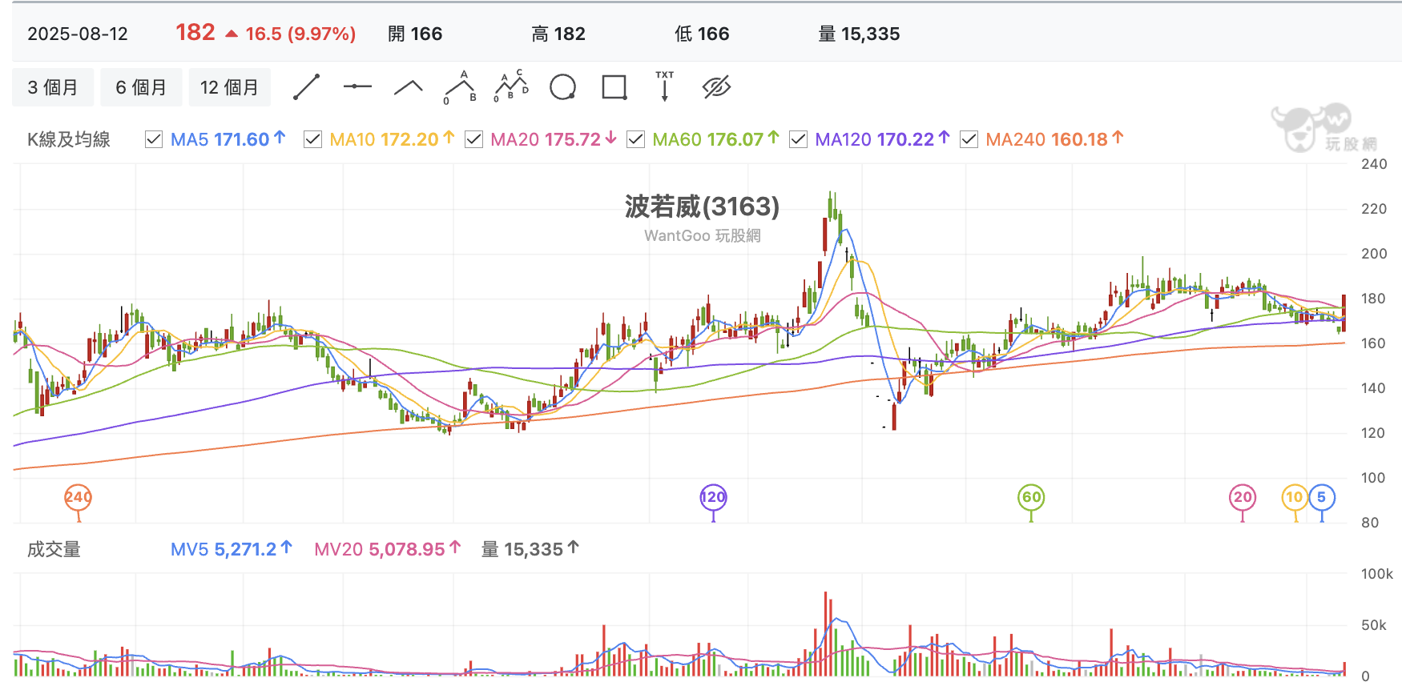This screenshot has height=690, width=1402.
Task: Select the rectangle drawing tool
Action: (614, 87)
